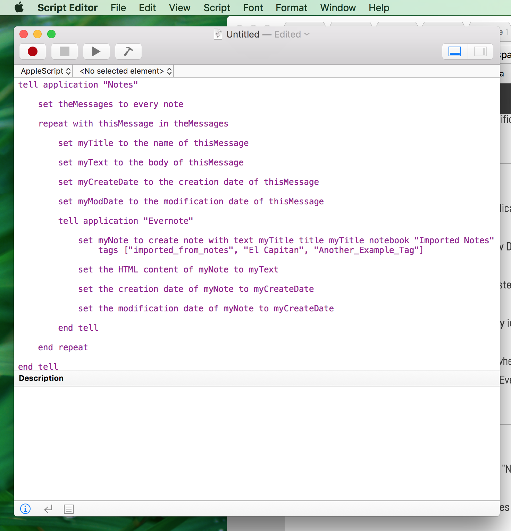This screenshot has width=511, height=531.
Task: Click the 'repeat with thisMessage in theMessages' line
Action: [x=133, y=123]
